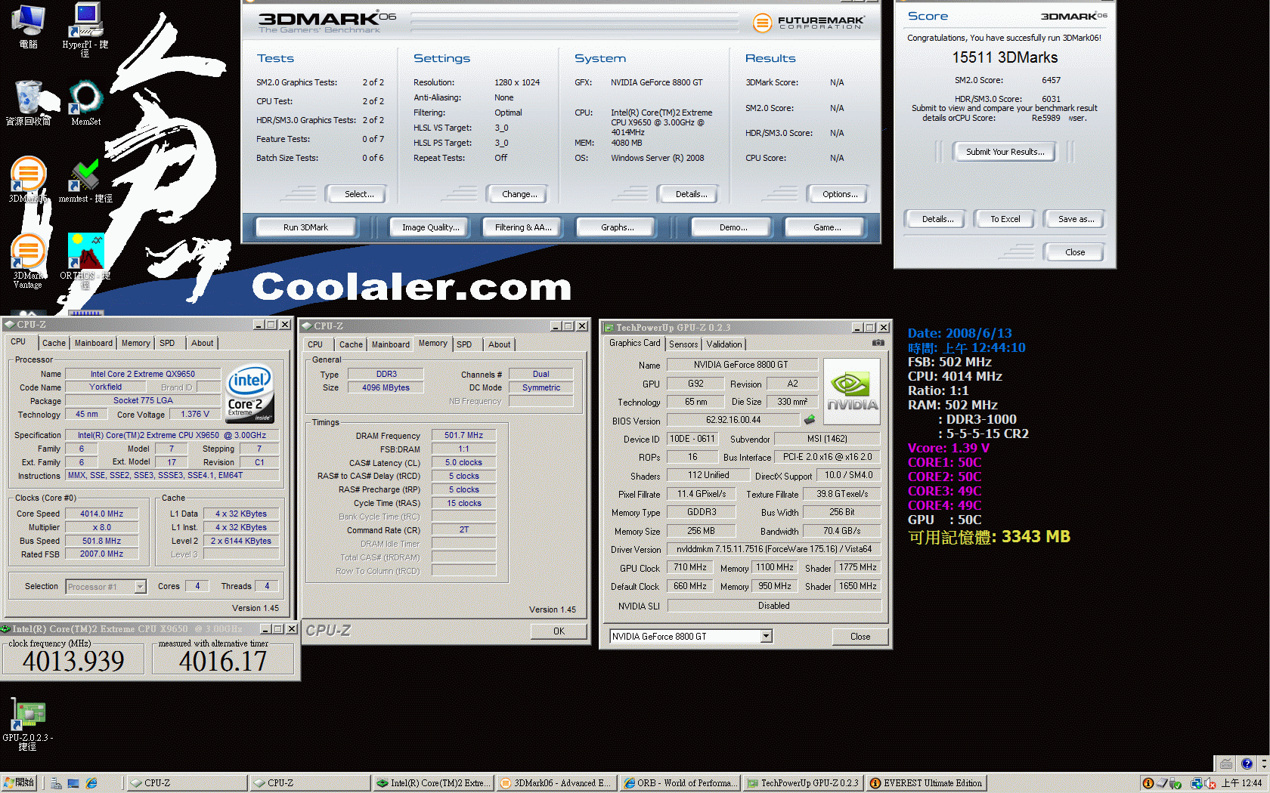Click the muted volume tray icon
This screenshot has width=1270, height=793.
pos(1210,783)
